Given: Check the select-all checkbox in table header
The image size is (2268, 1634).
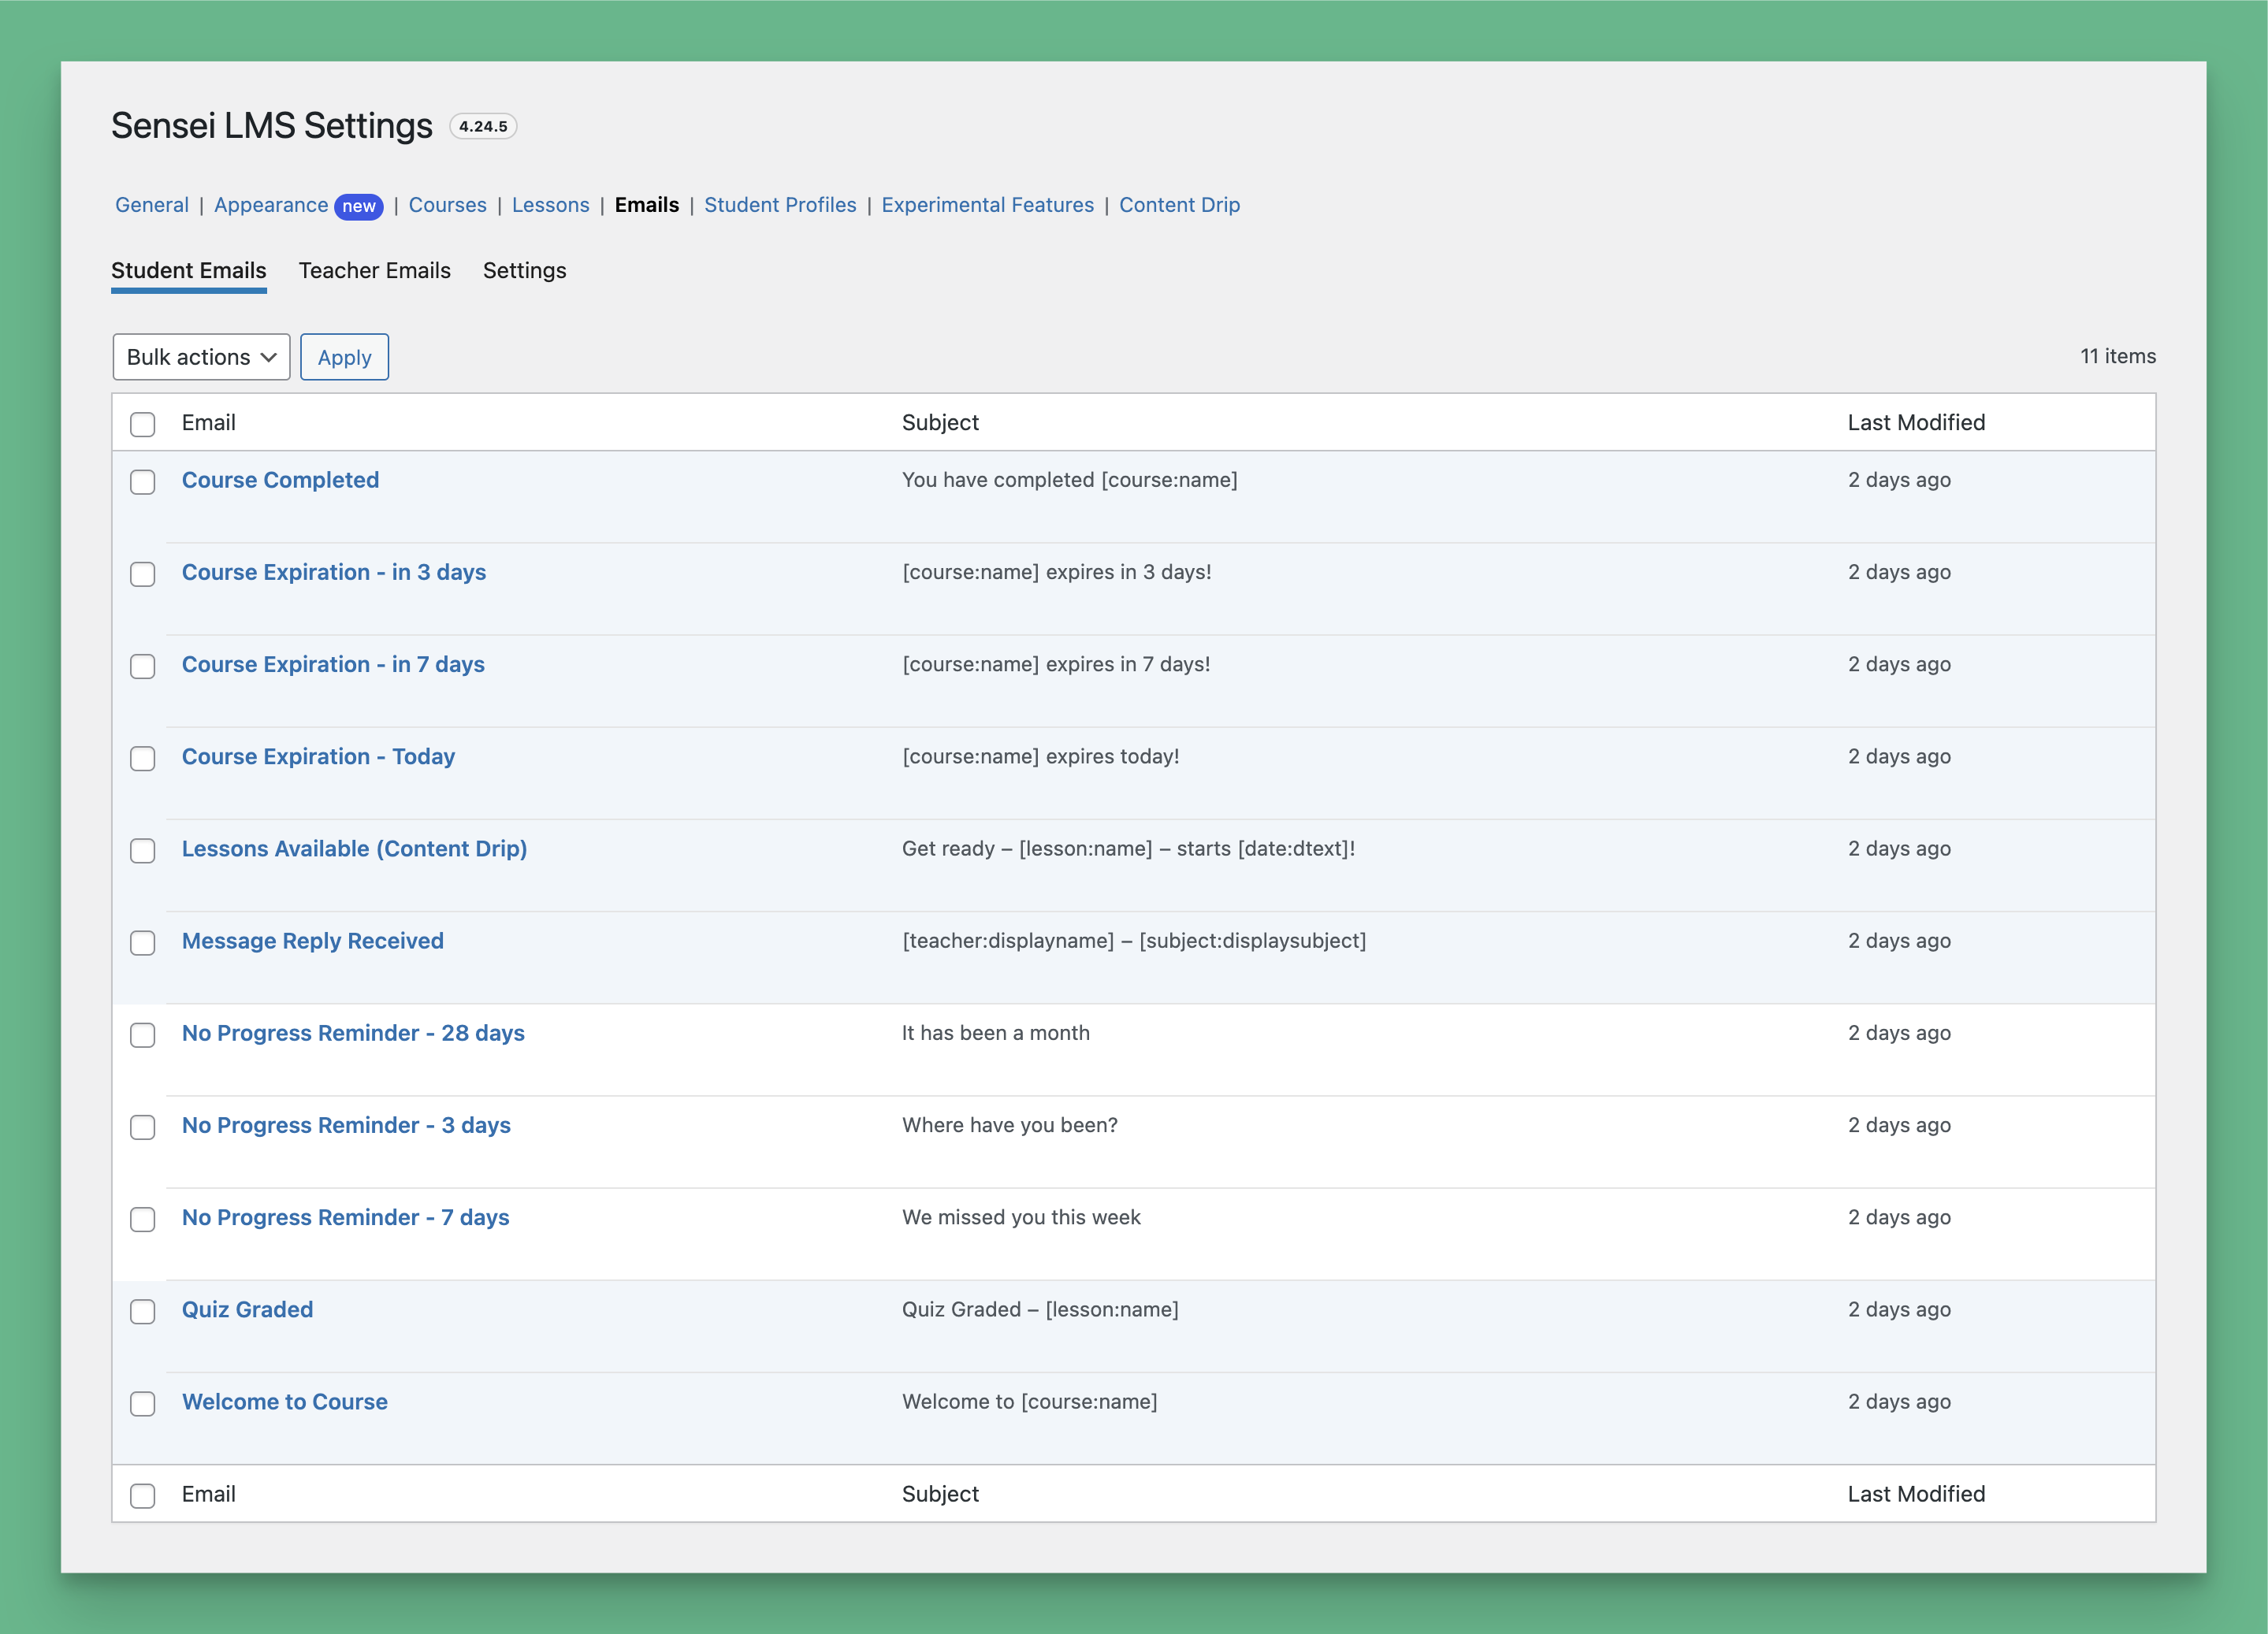Looking at the screenshot, I should pos(143,424).
